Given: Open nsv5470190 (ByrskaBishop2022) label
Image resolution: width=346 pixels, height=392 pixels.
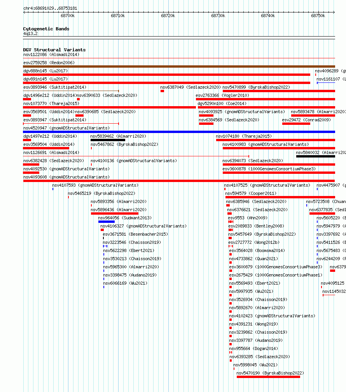Looking at the screenshot, I should click(270, 373).
